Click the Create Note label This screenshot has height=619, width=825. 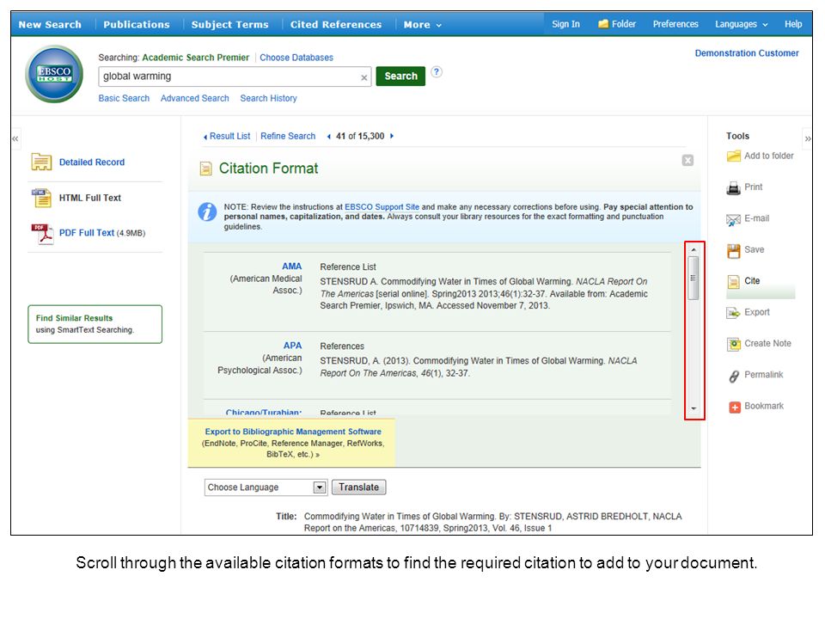767,343
